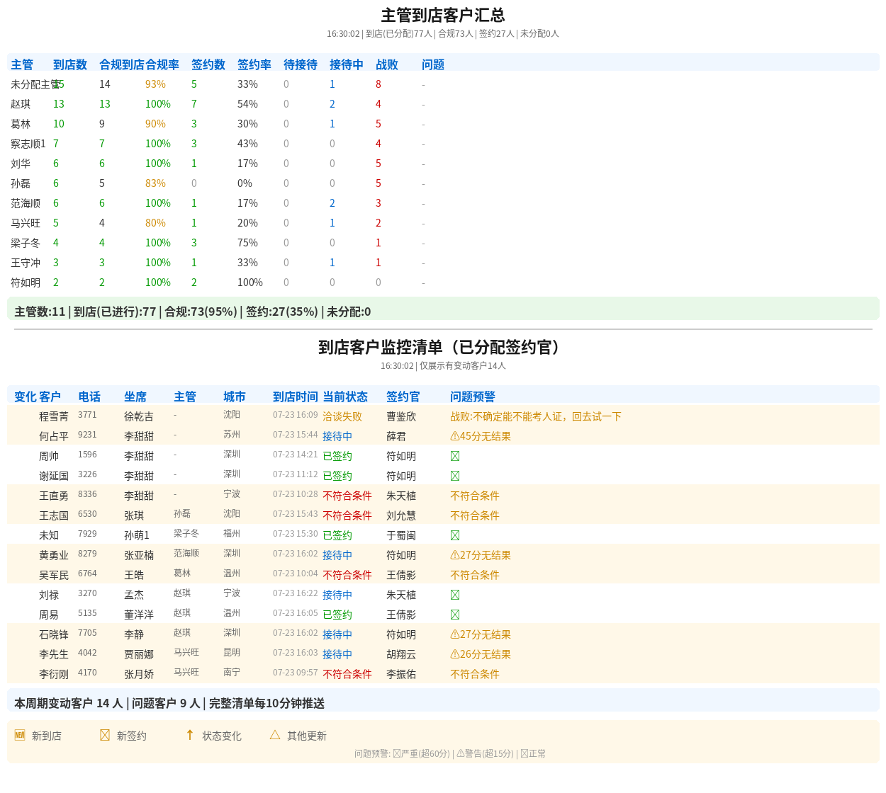This screenshot has width=886, height=793.
Task: Click the signing officer 曹鉴欣
Action: coord(401,416)
